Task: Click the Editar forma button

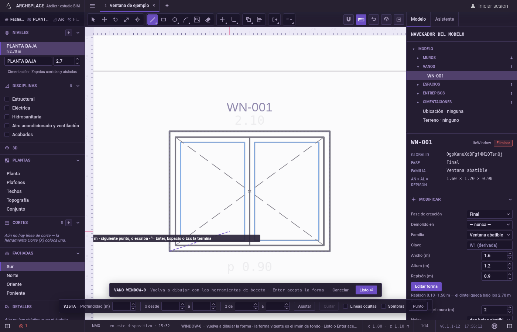Action: (x=426, y=287)
